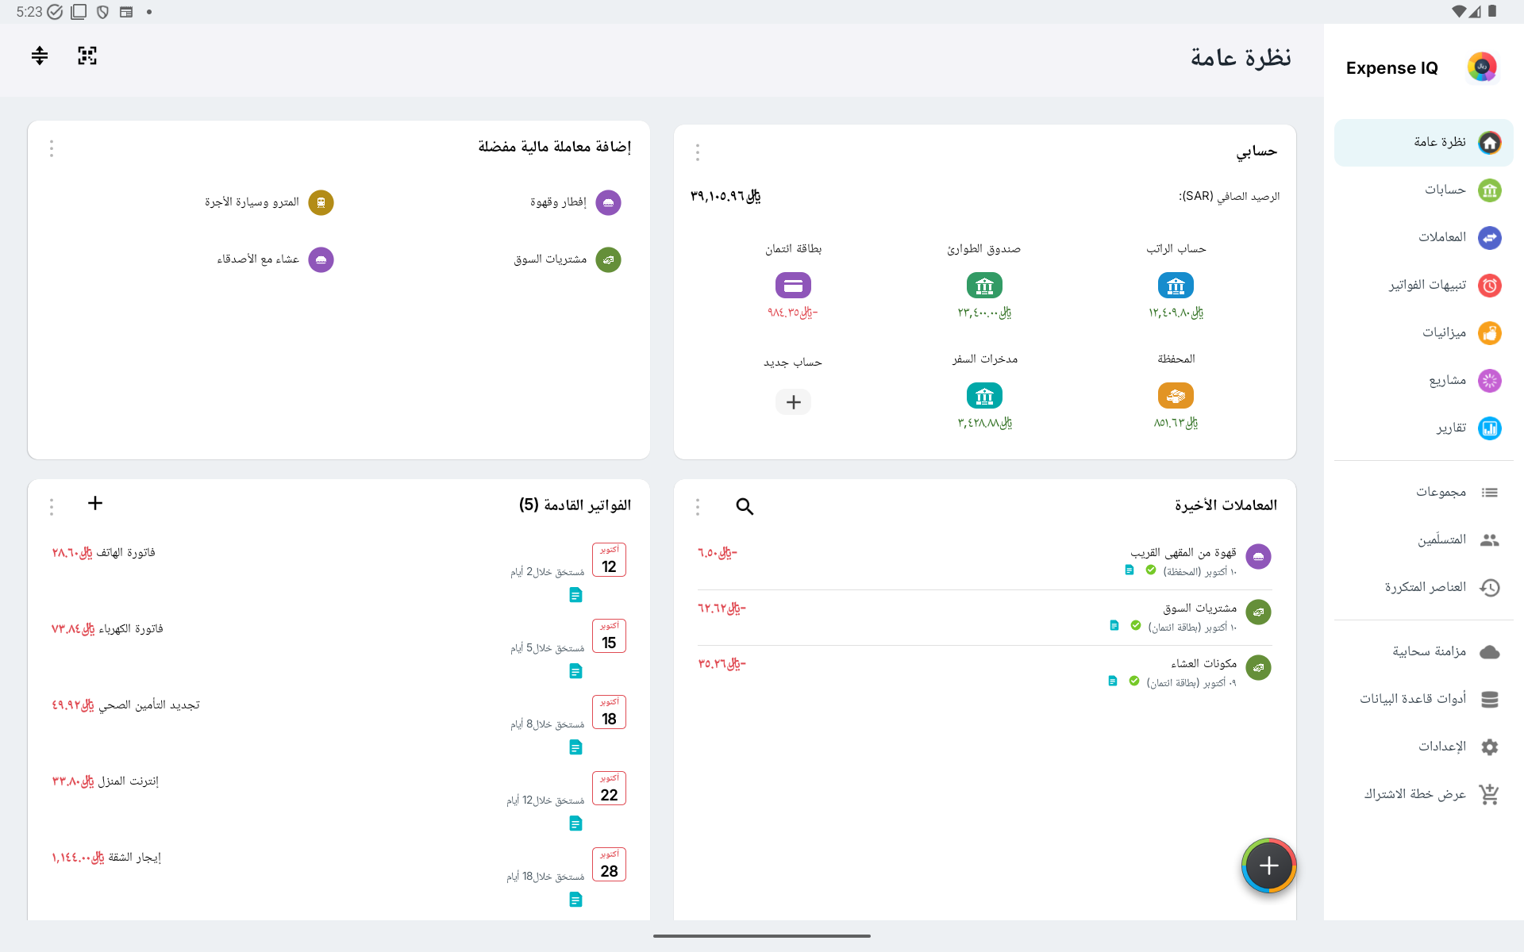
Task: Tap the battery indicator in status bar
Action: tap(1492, 11)
